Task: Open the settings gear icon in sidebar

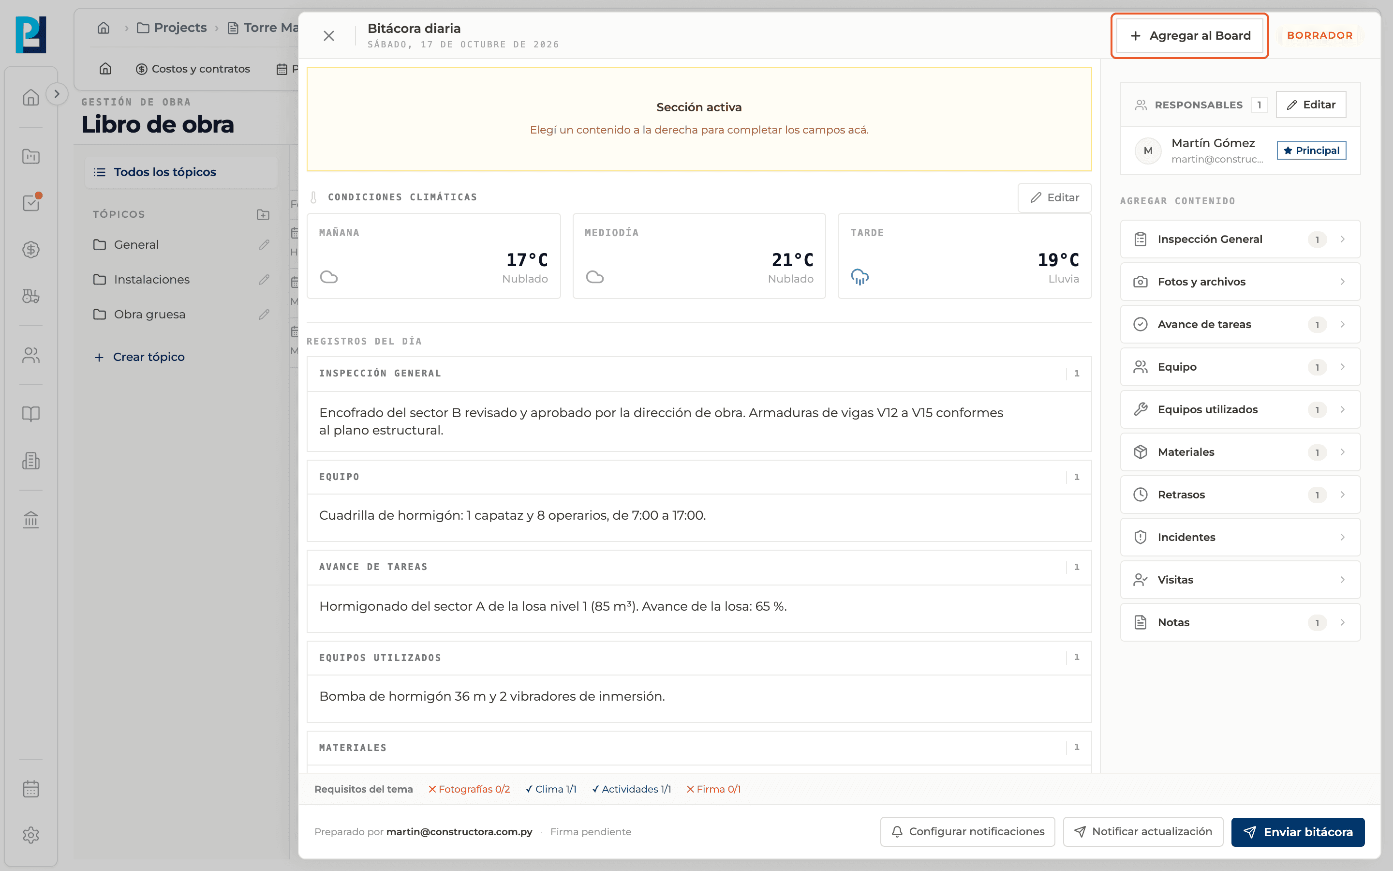Action: click(30, 835)
